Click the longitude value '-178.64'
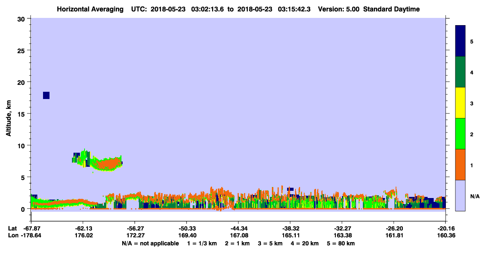Image resolution: width=495 pixels, height=254 pixels. pyautogui.click(x=31, y=235)
